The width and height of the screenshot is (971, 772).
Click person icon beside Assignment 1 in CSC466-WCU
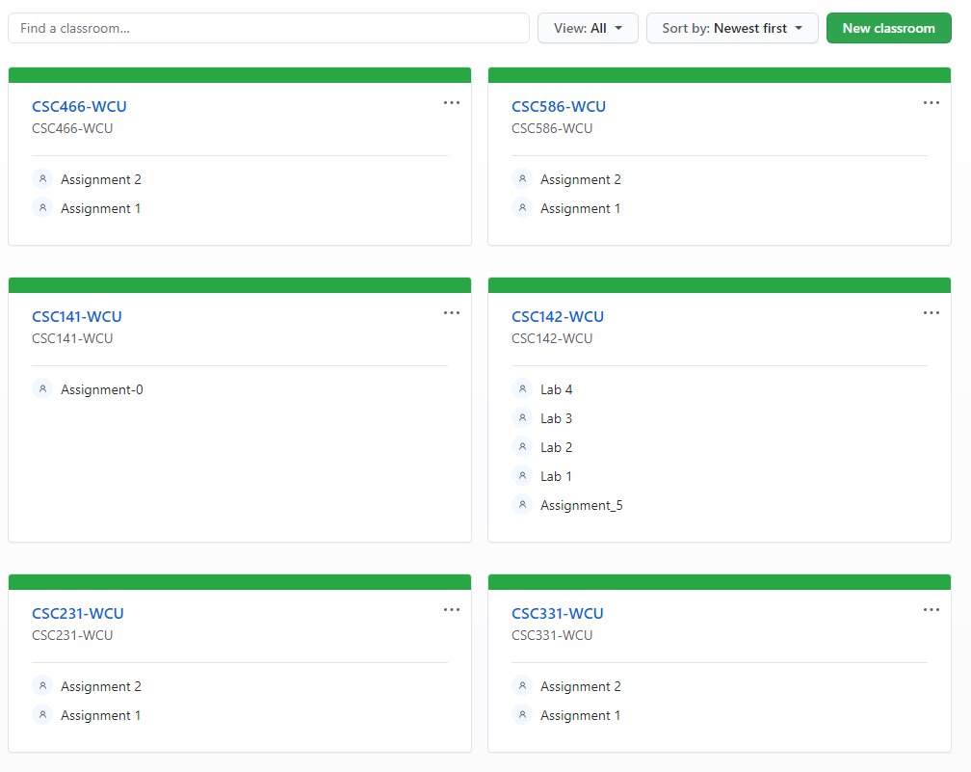tap(42, 207)
